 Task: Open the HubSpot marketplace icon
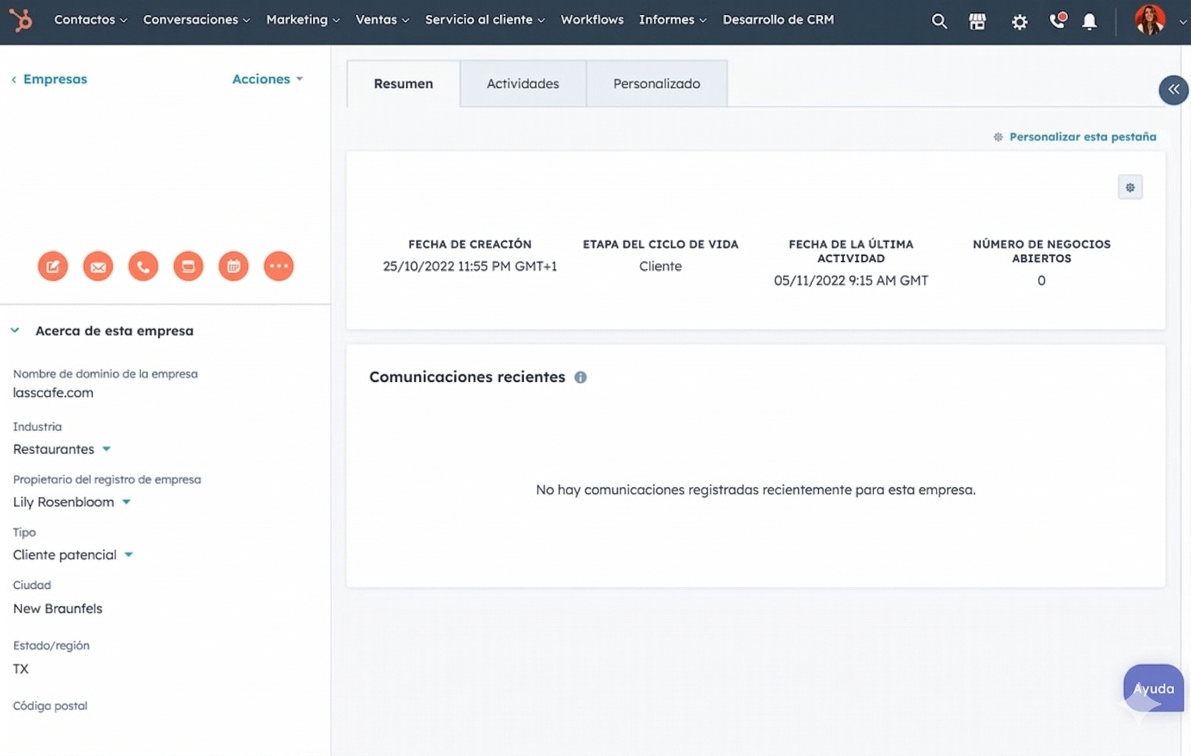977,21
